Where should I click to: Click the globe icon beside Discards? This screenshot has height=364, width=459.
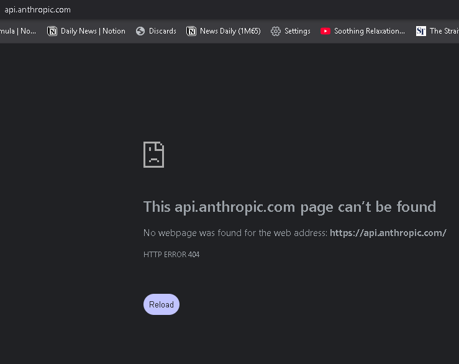coord(140,31)
